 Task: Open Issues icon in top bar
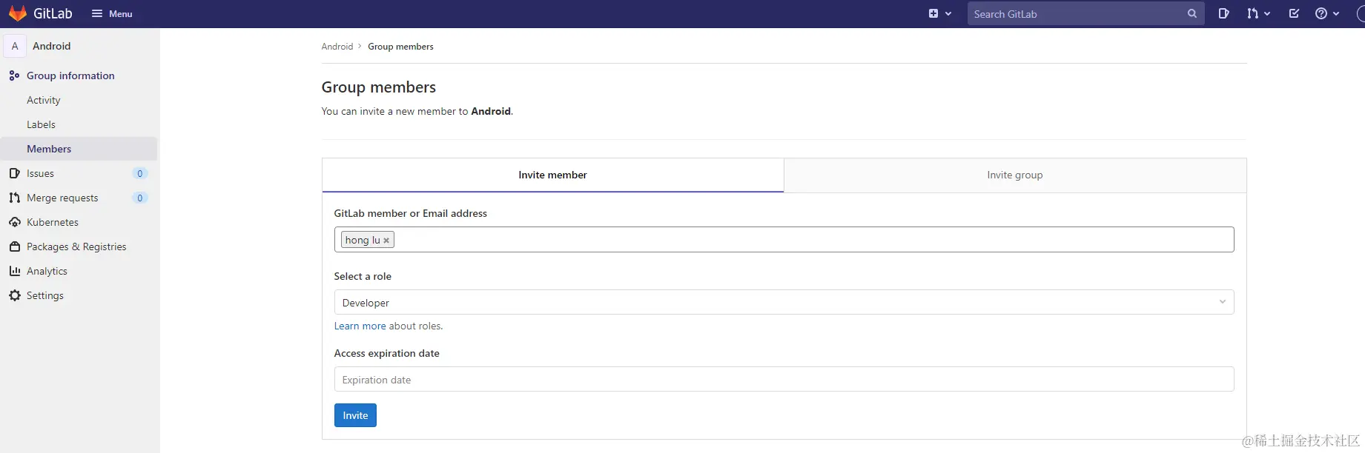coord(1224,13)
